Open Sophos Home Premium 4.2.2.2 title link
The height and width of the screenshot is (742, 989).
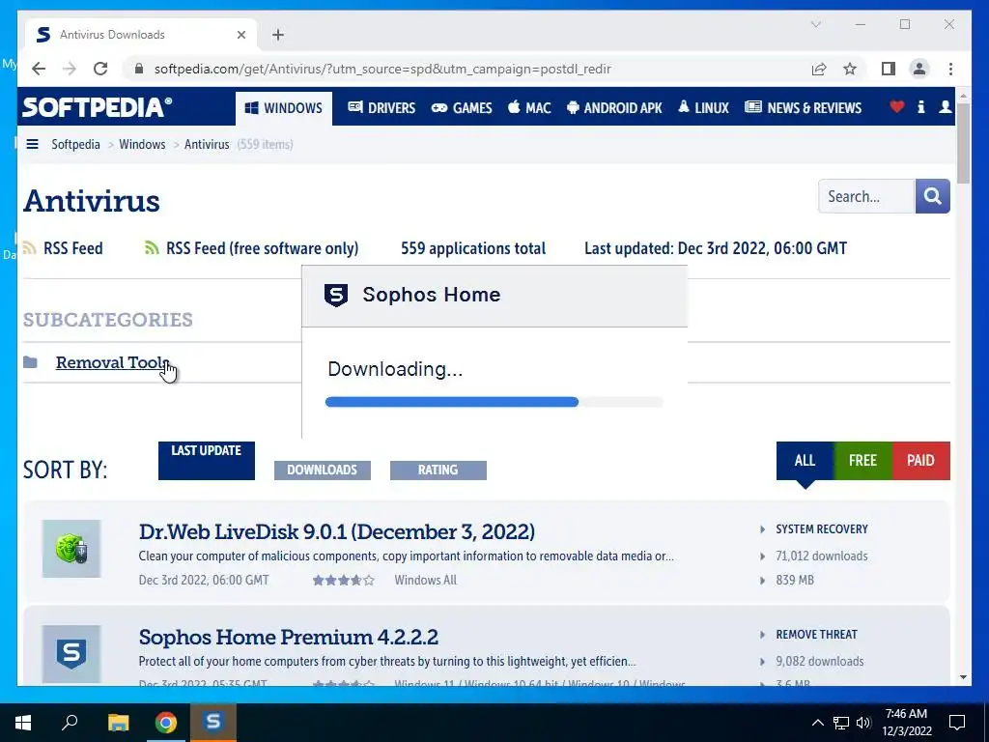click(x=288, y=638)
